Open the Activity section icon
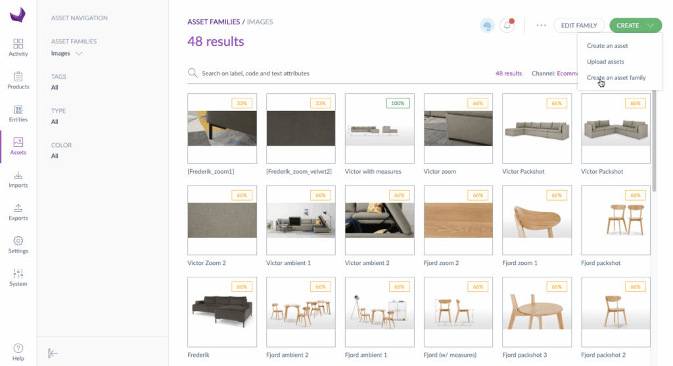The height and width of the screenshot is (366, 673). (18, 44)
